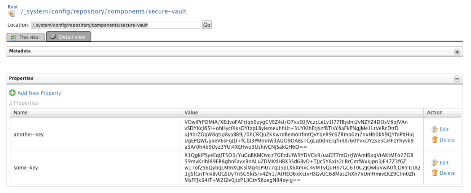471x193 pixels.
Task: Click the secure-vault path heading link
Action: point(104,11)
